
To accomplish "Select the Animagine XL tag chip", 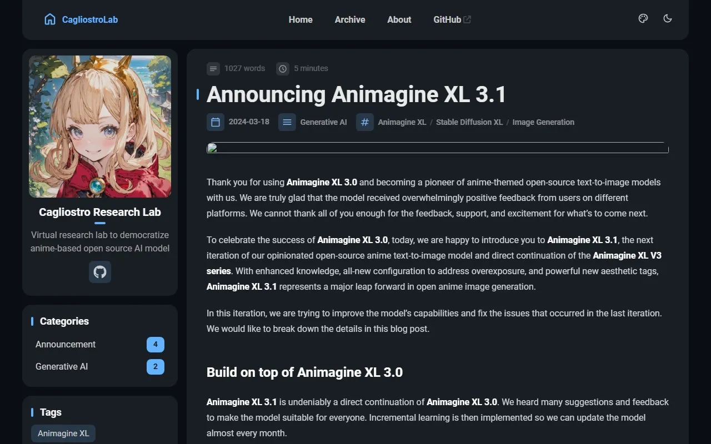I will click(63, 433).
